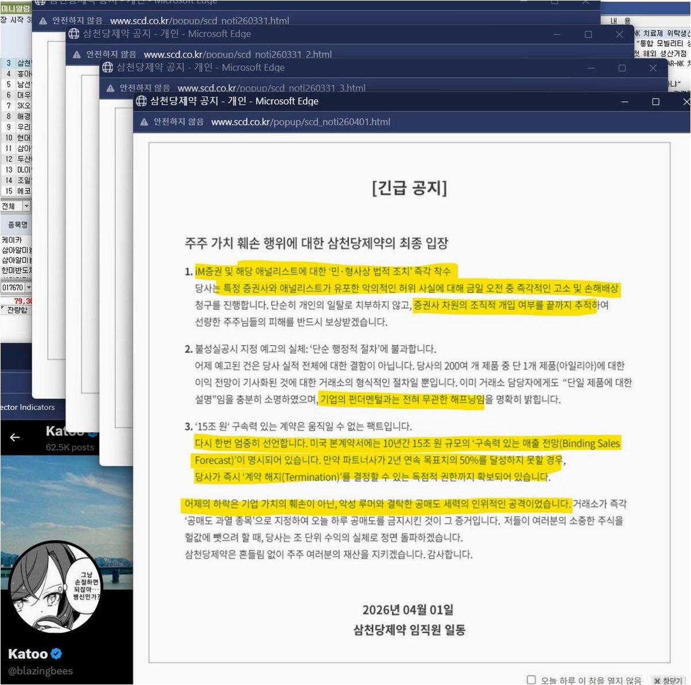This screenshot has height=685, width=691.
Task: Click globe icon in scd_noti260401 window title
Action: (x=141, y=102)
